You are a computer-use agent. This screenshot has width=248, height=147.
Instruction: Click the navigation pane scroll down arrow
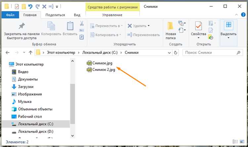pyautogui.click(x=73, y=135)
